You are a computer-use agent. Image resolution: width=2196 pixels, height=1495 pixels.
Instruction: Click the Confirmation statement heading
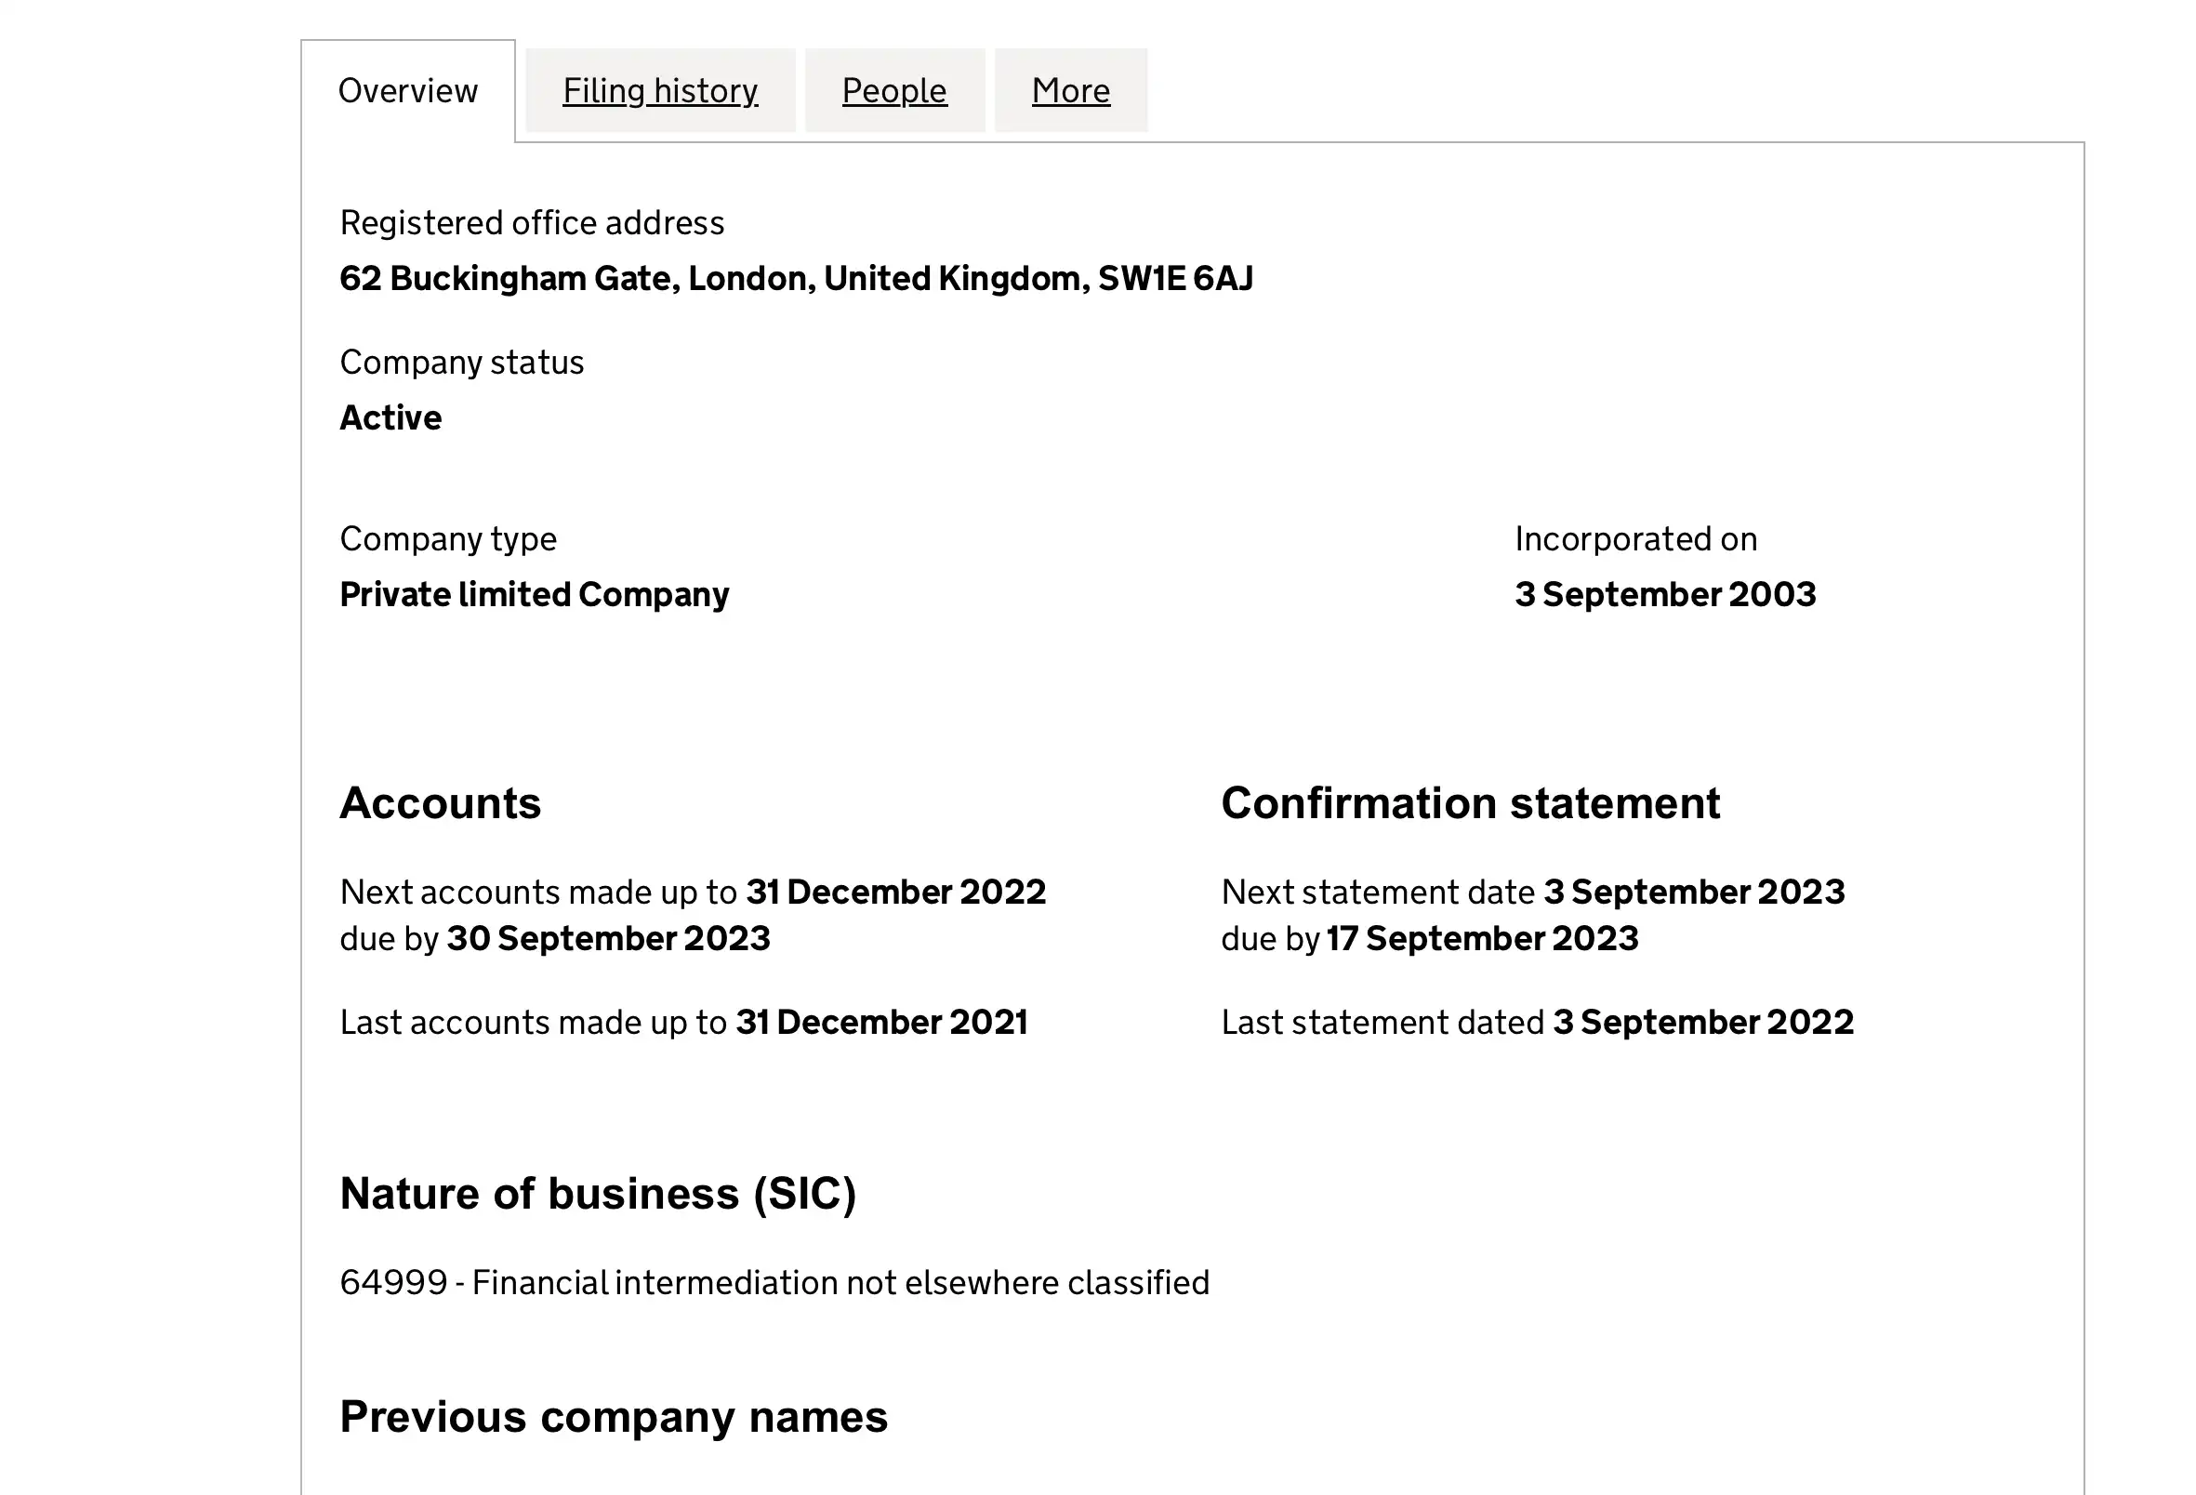(x=1470, y=803)
